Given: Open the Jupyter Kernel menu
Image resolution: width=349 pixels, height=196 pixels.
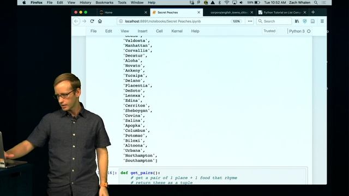Looking at the screenshot, I should [x=177, y=31].
